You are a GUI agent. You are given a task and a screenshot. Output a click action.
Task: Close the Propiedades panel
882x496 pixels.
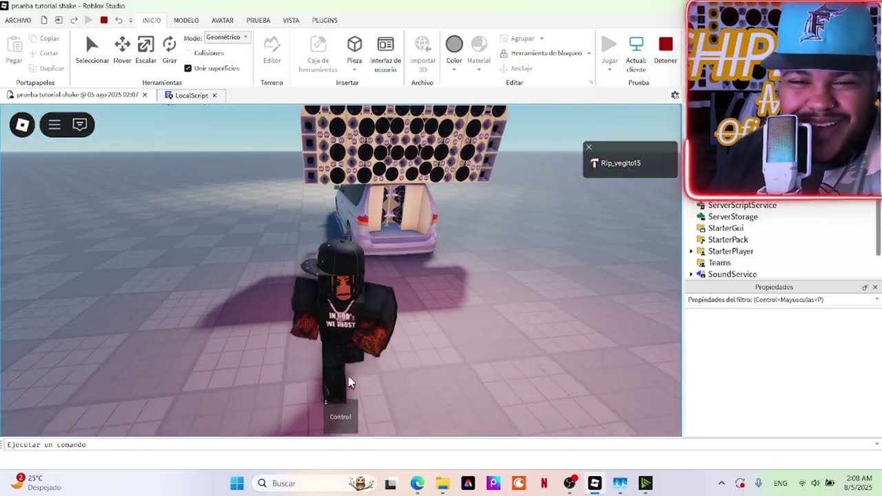tap(875, 287)
